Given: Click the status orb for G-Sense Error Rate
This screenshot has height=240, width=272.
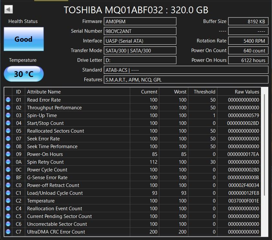Looking at the screenshot, I should pyautogui.click(x=8, y=177).
